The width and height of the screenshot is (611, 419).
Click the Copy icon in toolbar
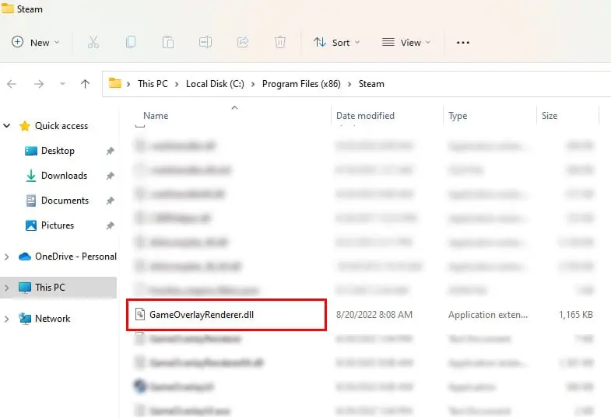[131, 42]
